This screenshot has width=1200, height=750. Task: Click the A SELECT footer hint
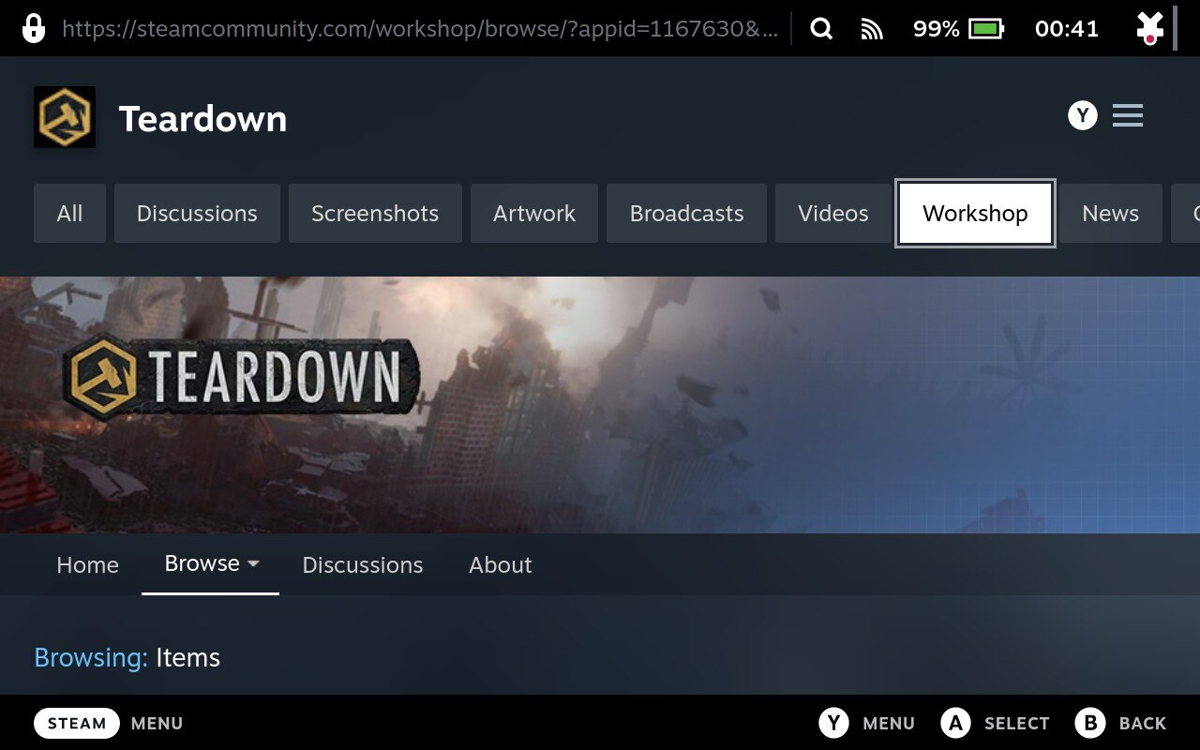click(995, 723)
